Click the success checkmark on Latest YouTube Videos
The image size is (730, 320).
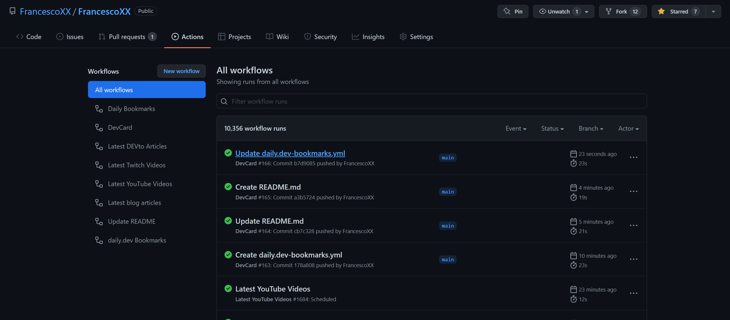coord(228,289)
